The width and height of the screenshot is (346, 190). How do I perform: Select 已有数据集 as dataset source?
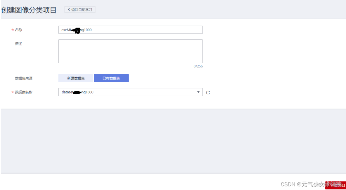tap(111, 78)
